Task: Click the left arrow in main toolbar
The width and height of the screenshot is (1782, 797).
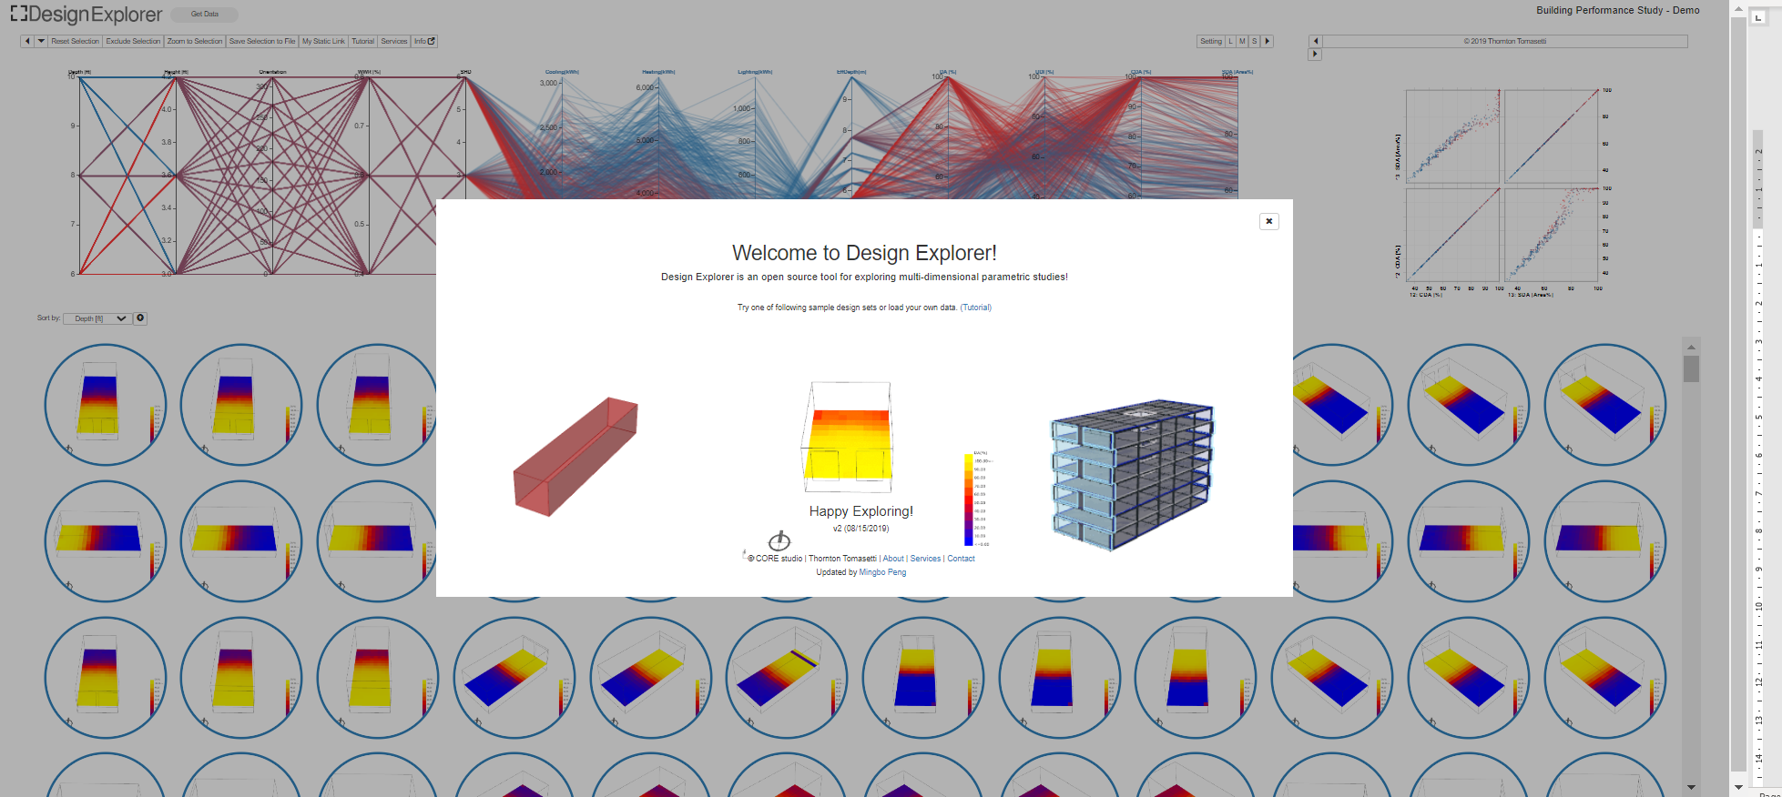Action: 27,41
